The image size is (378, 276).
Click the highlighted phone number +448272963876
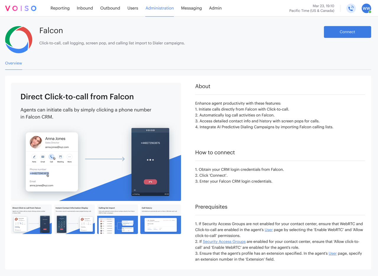pyautogui.click(x=39, y=173)
